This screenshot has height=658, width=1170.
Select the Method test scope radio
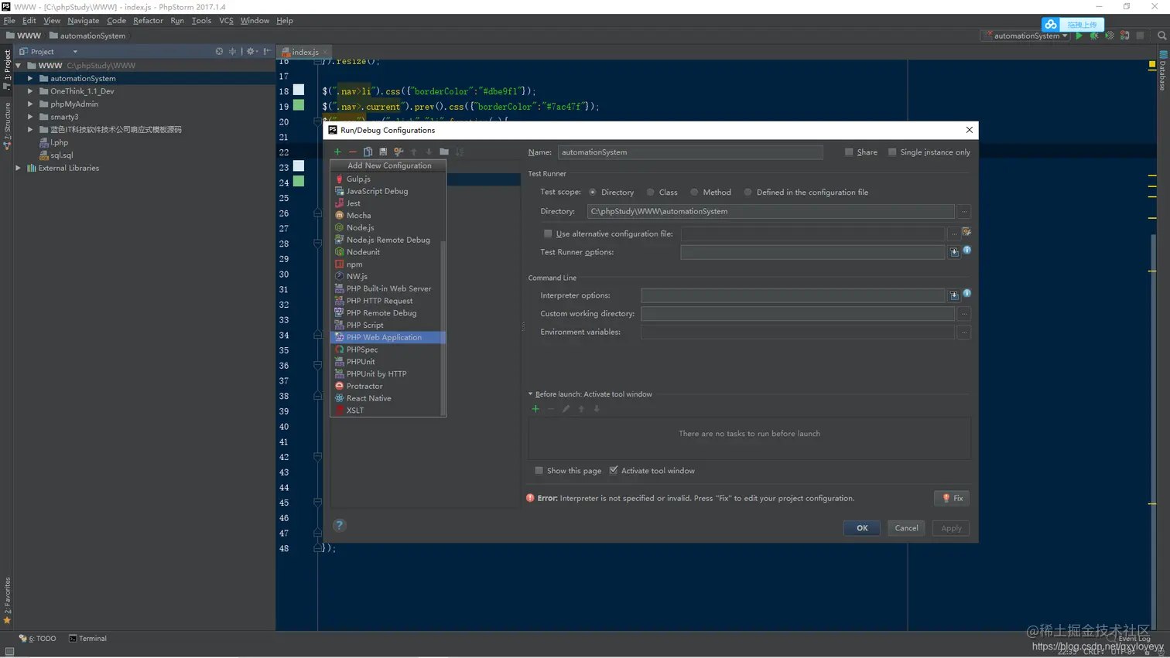click(x=694, y=193)
